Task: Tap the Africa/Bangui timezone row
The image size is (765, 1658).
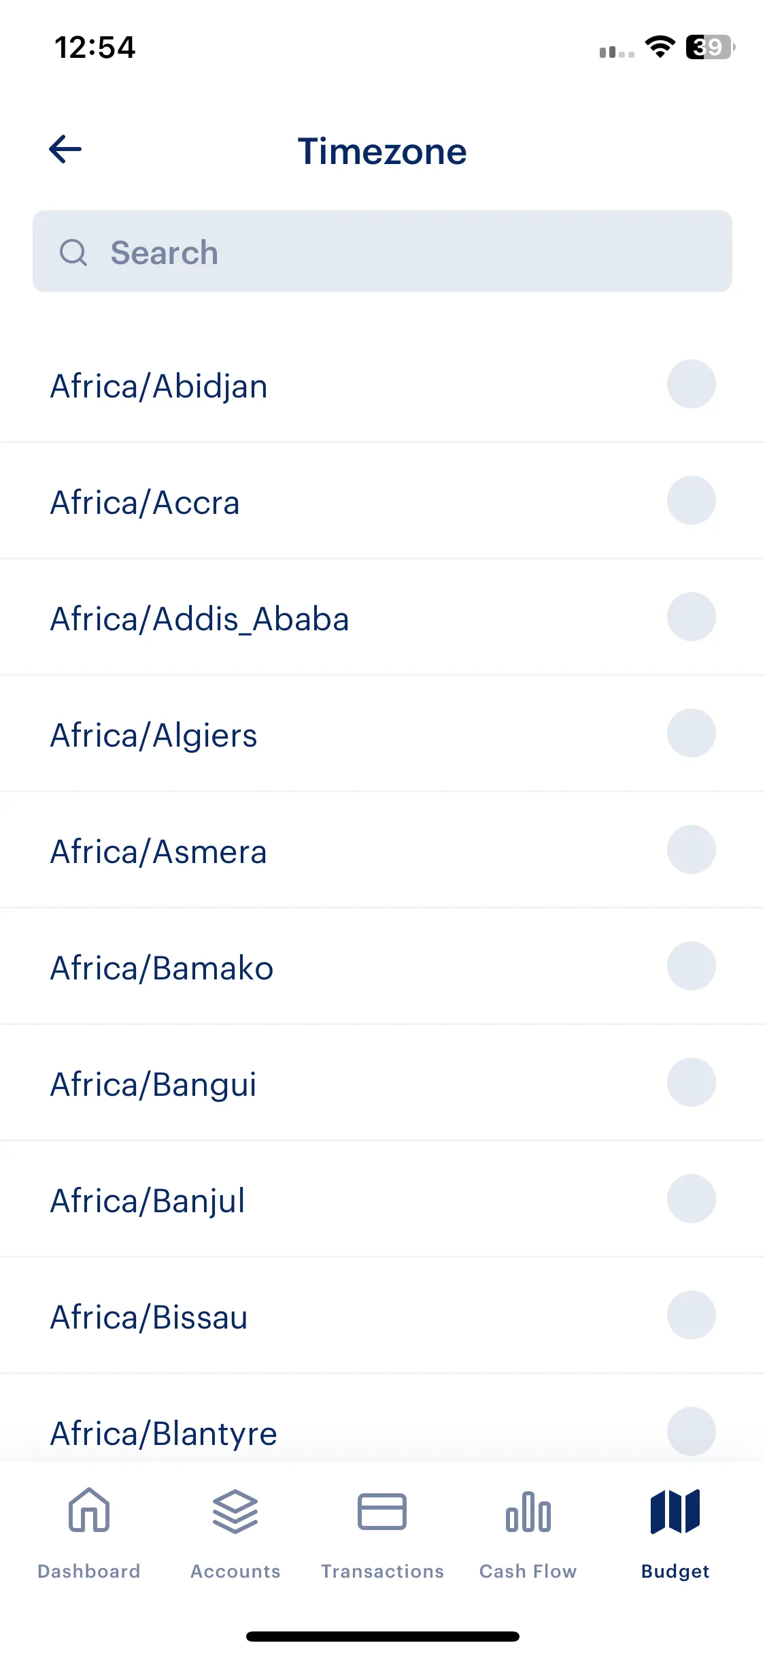Action: point(382,1083)
